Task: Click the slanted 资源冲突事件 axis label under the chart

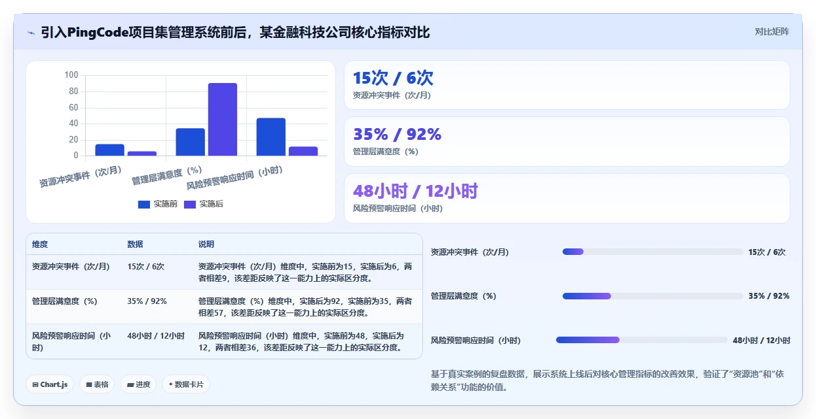Action: [81, 177]
